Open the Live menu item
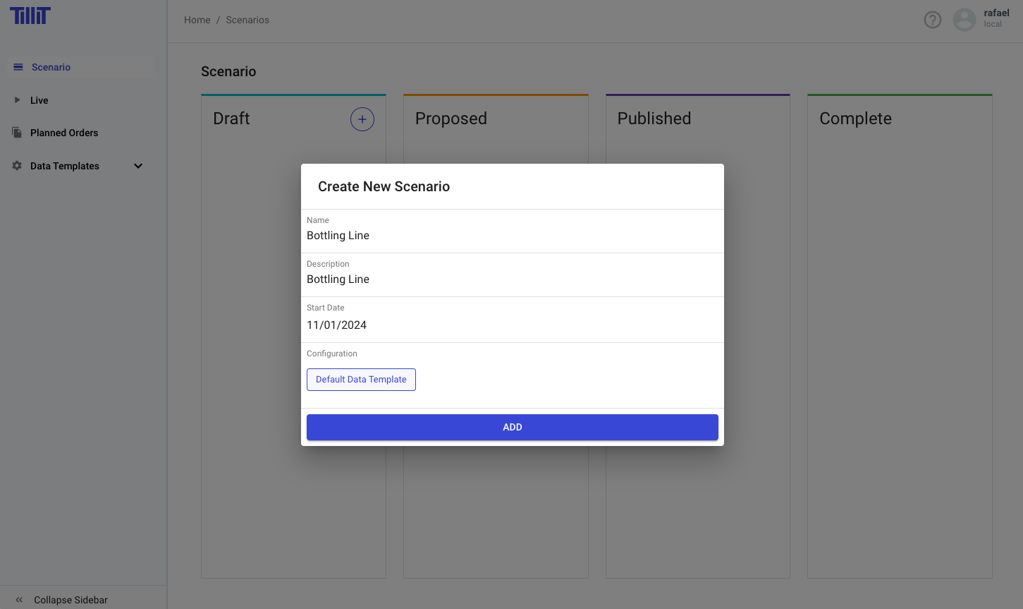Image resolution: width=1023 pixels, height=609 pixels. pyautogui.click(x=39, y=100)
